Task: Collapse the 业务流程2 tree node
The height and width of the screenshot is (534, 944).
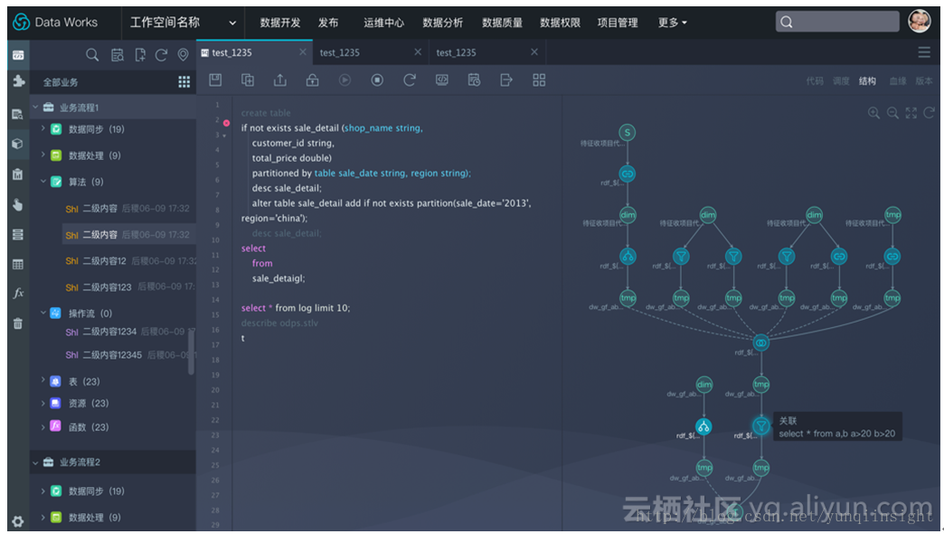Action: click(x=35, y=462)
